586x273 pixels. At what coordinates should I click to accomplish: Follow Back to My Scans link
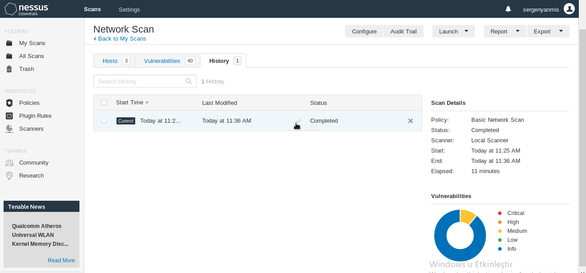(122, 39)
